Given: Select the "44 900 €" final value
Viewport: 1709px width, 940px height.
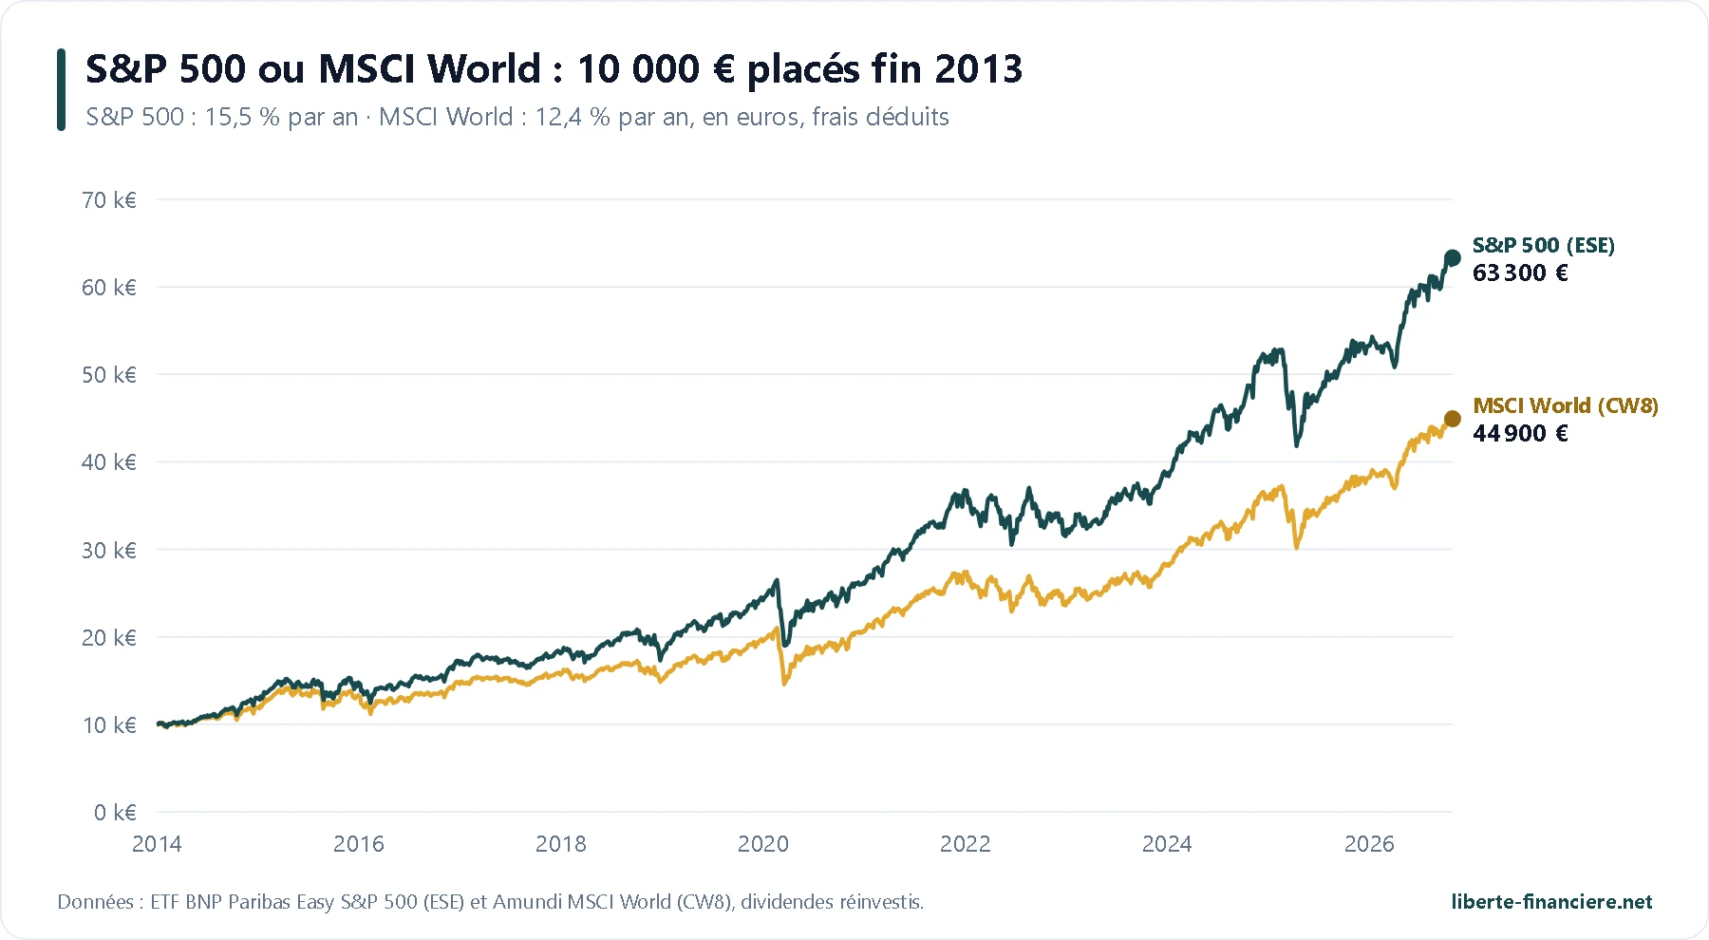Looking at the screenshot, I should (x=1520, y=434).
